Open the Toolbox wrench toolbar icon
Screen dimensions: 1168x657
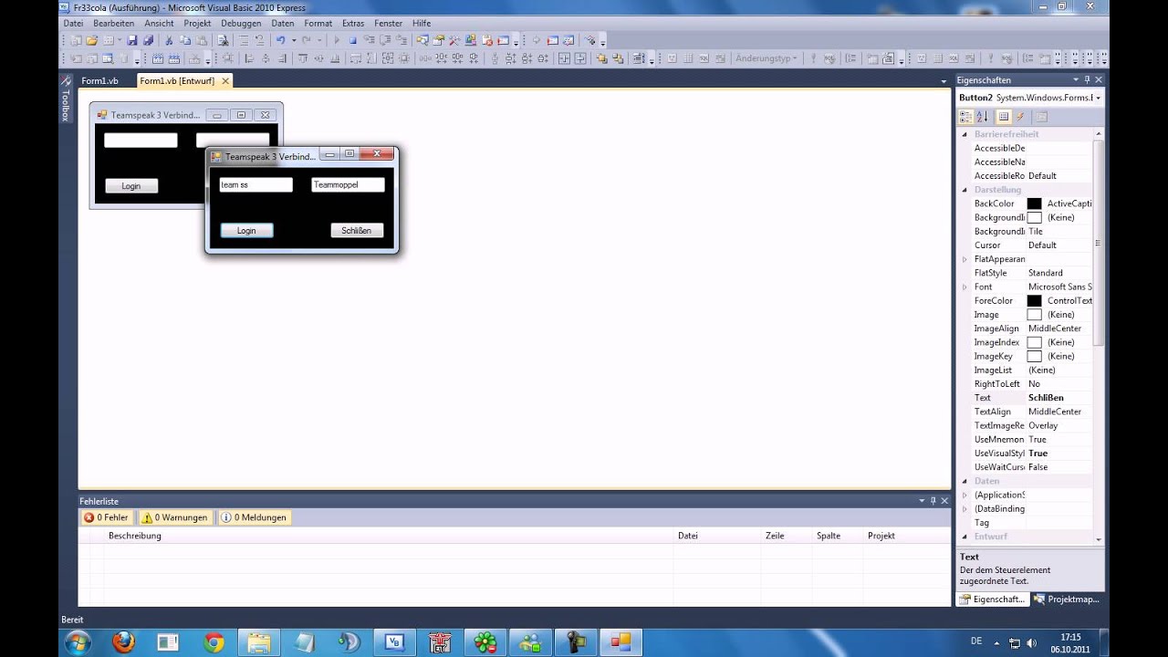454,40
